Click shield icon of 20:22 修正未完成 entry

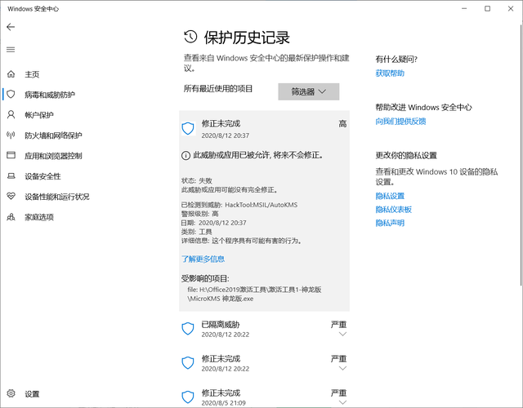(x=188, y=363)
